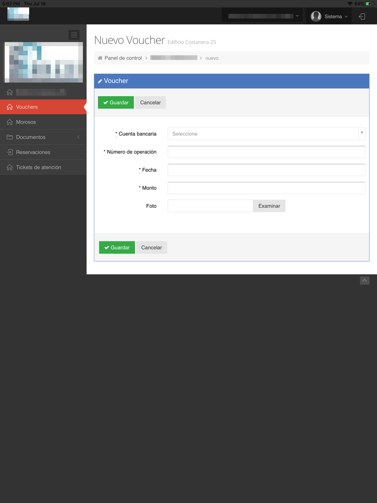377x503 pixels.
Task: Open Morosos in the sidebar
Action: click(x=43, y=122)
